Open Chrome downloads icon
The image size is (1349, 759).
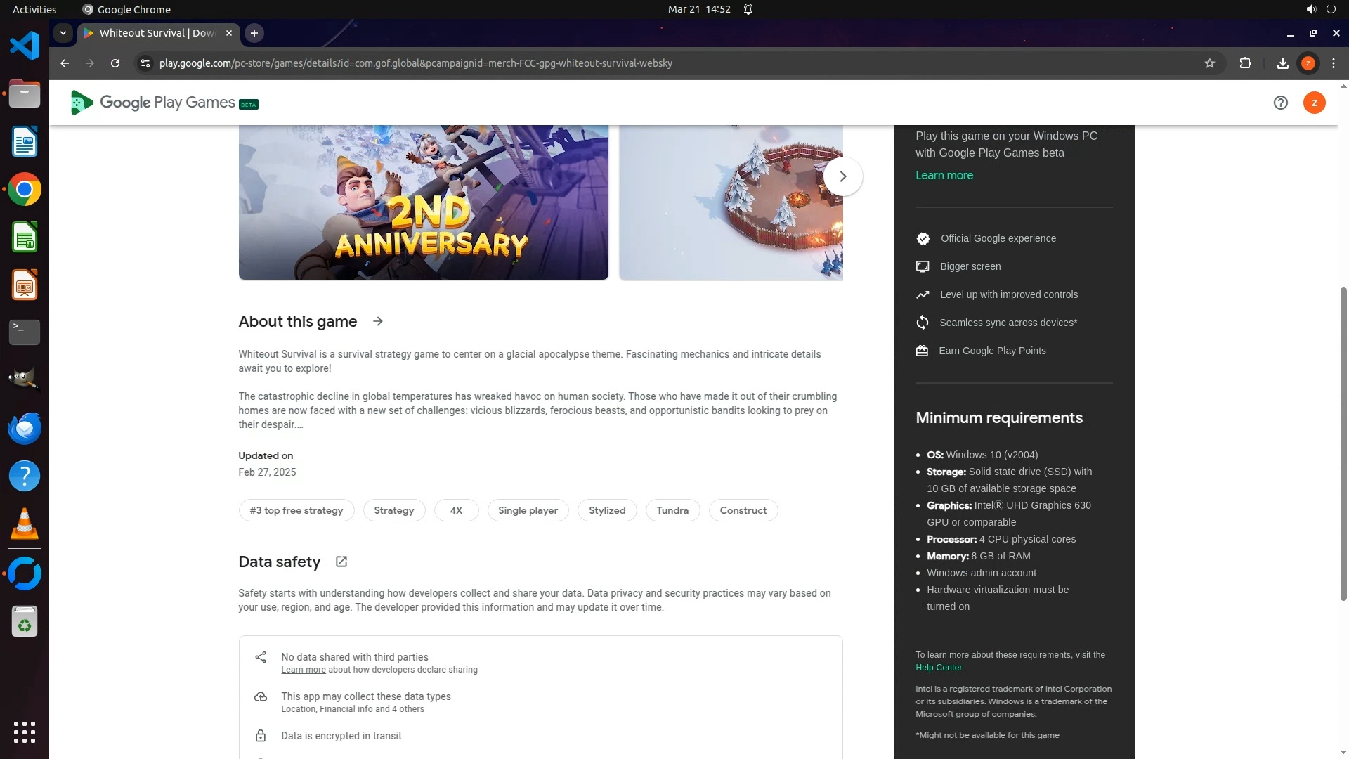[1282, 63]
